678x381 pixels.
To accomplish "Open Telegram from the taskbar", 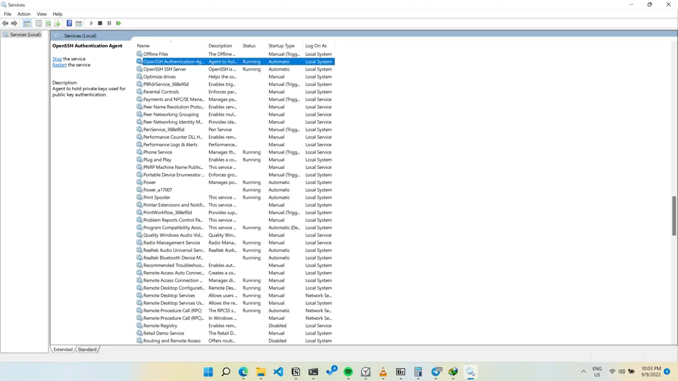I will pos(436,371).
